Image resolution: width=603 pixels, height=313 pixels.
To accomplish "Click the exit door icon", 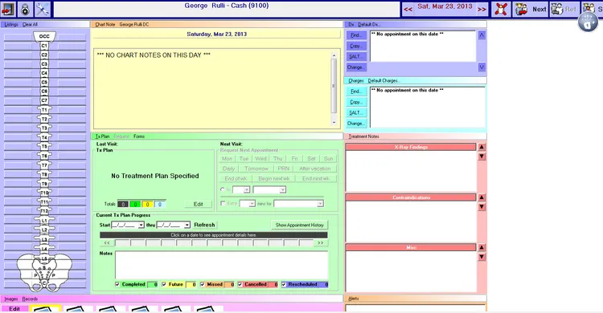I will point(8,9).
